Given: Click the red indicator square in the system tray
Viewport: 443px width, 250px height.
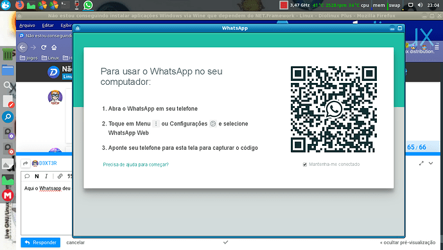Looking at the screenshot, I should [284, 5].
